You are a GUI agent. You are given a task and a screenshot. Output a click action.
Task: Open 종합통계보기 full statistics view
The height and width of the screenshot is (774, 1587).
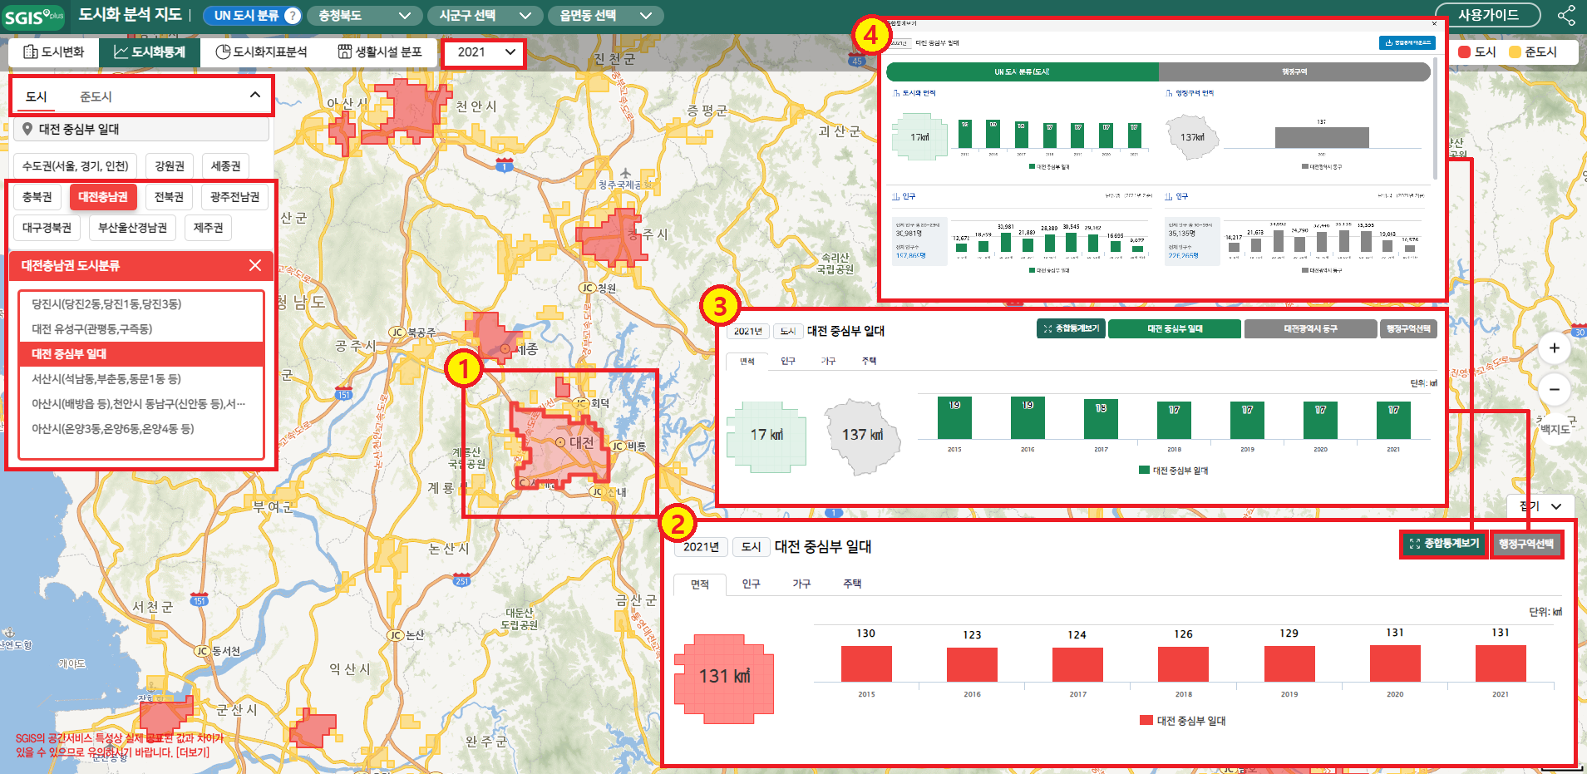point(1444,544)
